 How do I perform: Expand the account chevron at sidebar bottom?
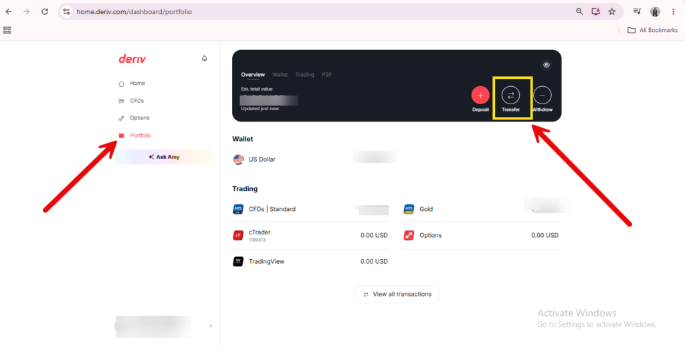pyautogui.click(x=211, y=326)
